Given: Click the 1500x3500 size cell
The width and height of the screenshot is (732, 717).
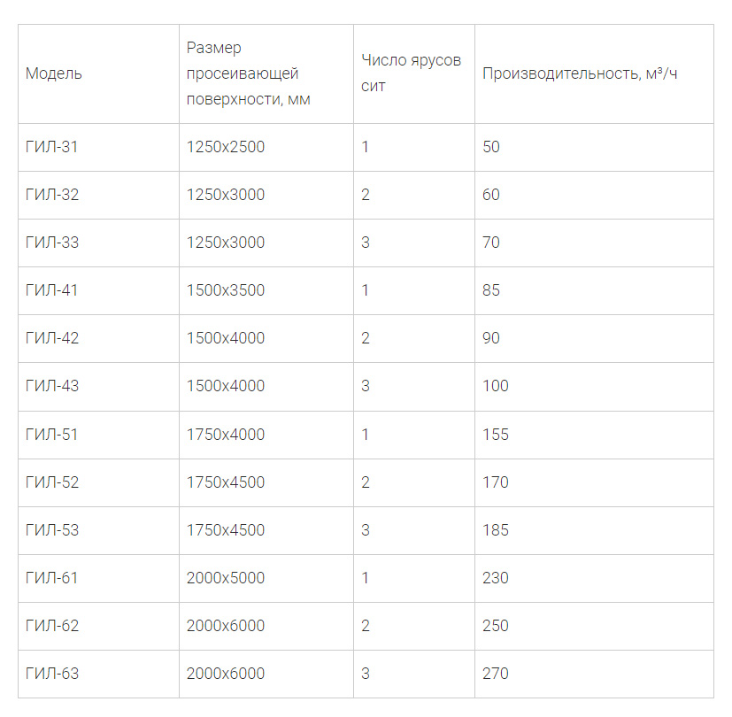Looking at the screenshot, I should coord(226,290).
